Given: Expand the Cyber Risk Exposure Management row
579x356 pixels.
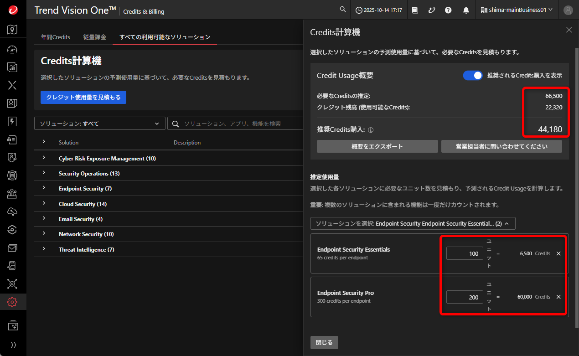Looking at the screenshot, I should (44, 158).
